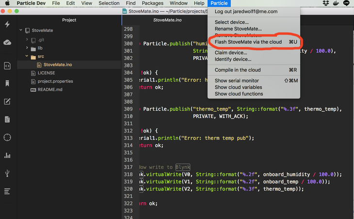Image resolution: width=354 pixels, height=219 pixels.
Task: Click the crosshair target icon in sidebar
Action: coord(7,137)
